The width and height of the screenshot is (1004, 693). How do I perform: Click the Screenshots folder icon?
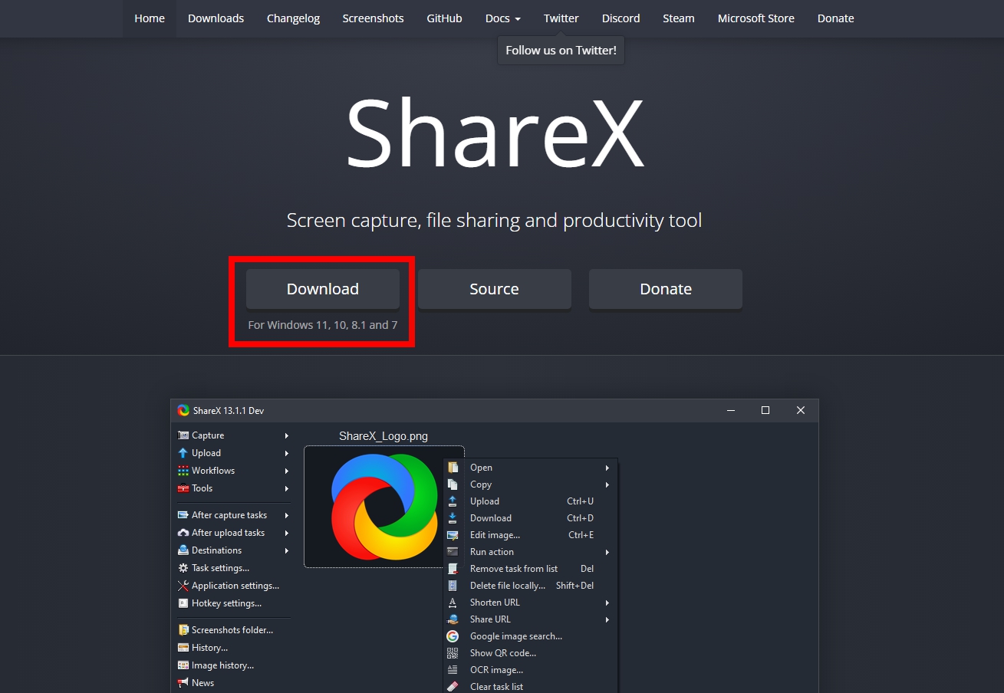click(x=183, y=630)
